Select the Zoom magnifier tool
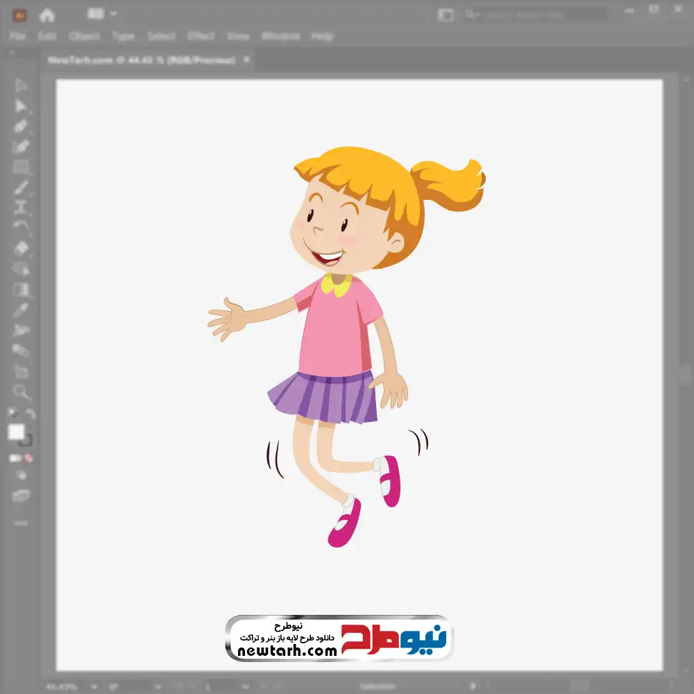 [x=21, y=392]
